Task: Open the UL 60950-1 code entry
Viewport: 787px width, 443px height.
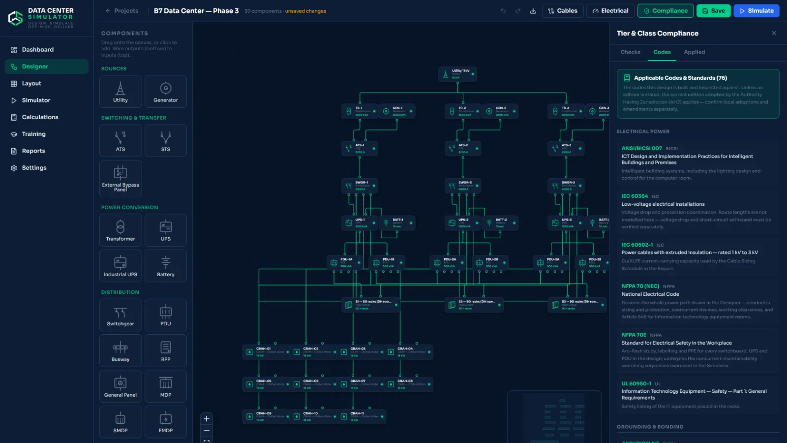Action: tap(697, 395)
